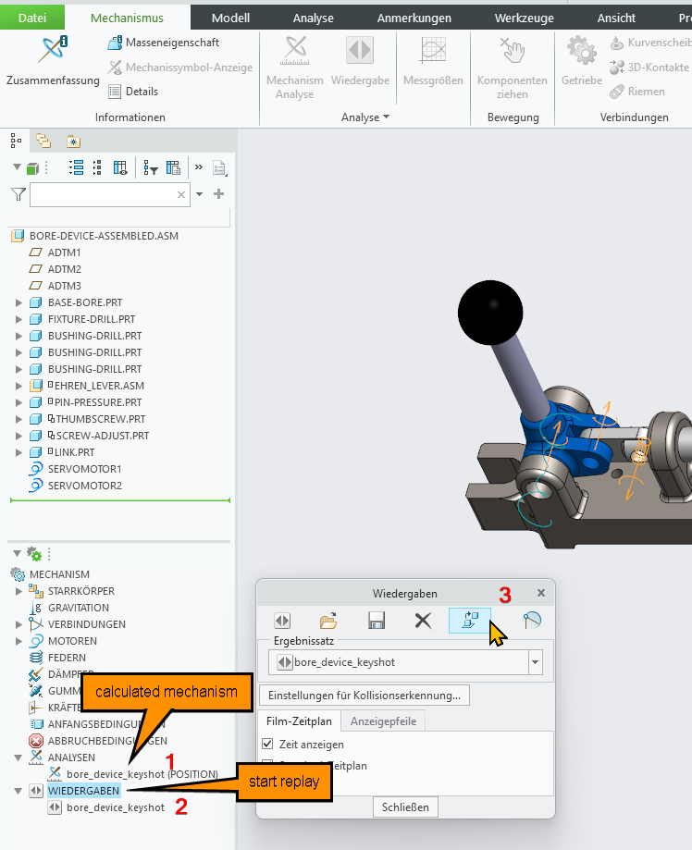This screenshot has height=850, width=692.
Task: Click the model tree search field
Action: pyautogui.click(x=104, y=195)
